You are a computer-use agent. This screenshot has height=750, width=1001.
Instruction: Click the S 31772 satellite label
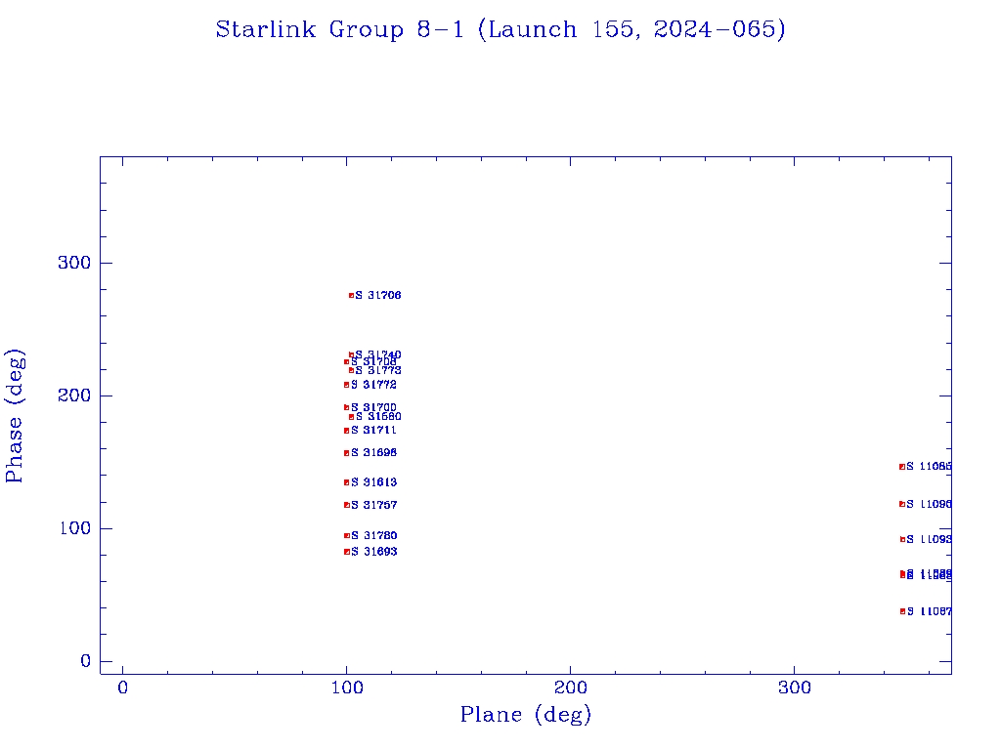373,385
